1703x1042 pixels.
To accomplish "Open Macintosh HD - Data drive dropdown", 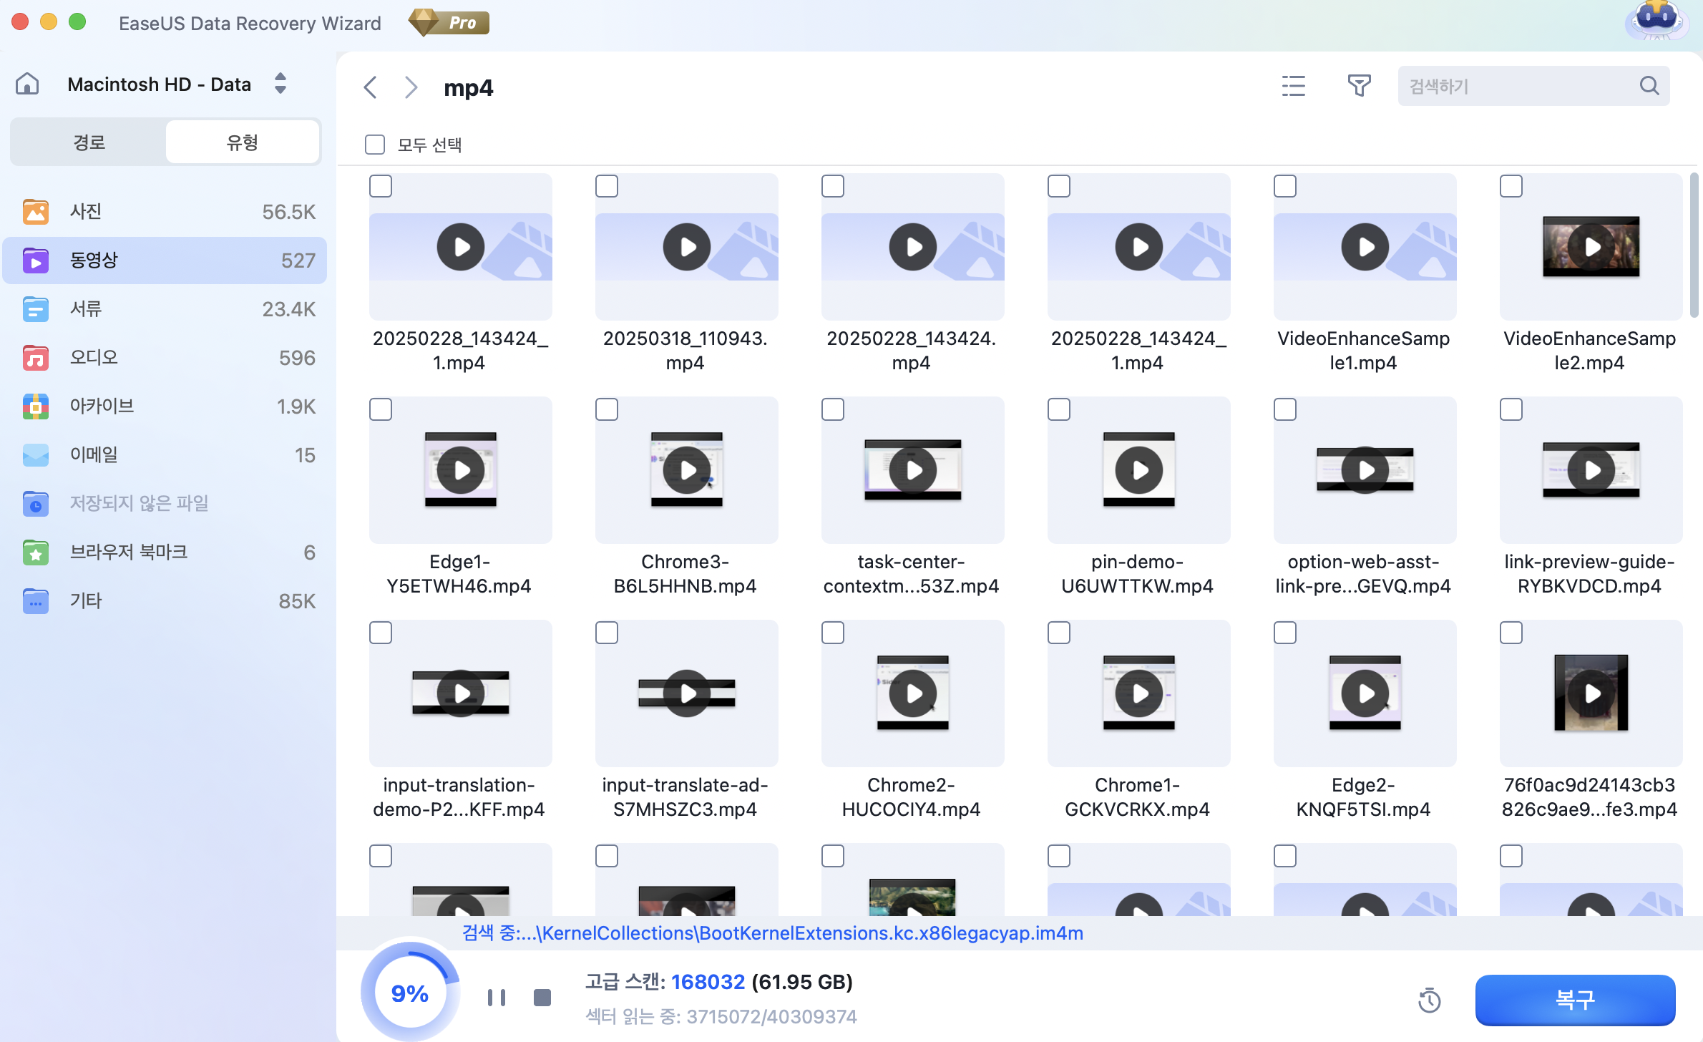I will (x=280, y=84).
